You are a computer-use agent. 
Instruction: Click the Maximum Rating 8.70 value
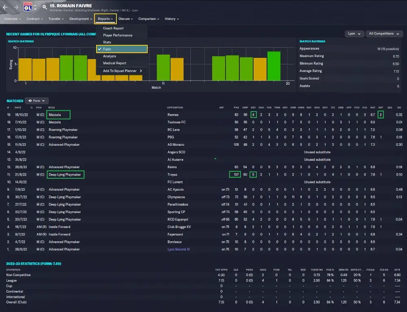point(396,56)
